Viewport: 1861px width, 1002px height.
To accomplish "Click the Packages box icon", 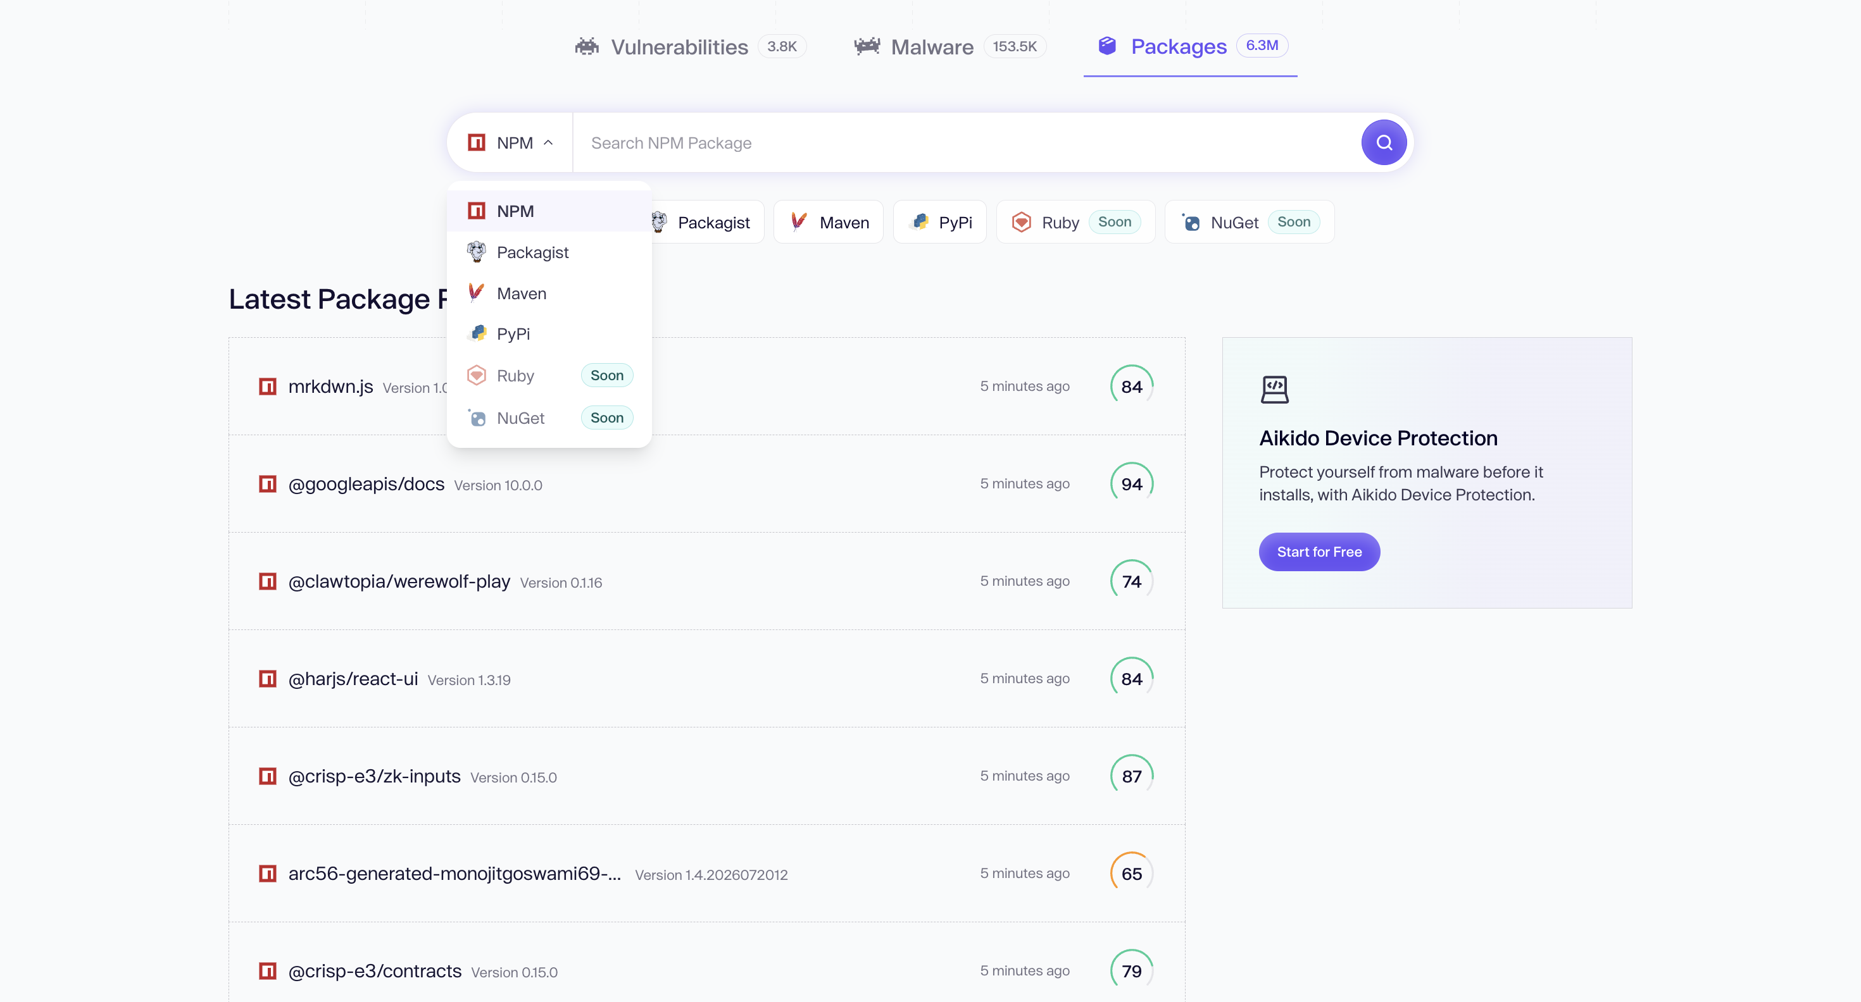I will point(1106,46).
